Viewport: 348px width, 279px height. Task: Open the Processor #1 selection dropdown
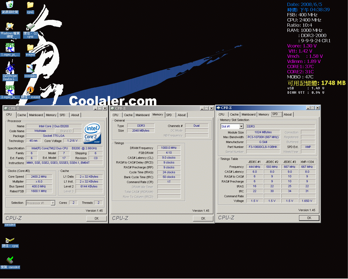click(53, 203)
